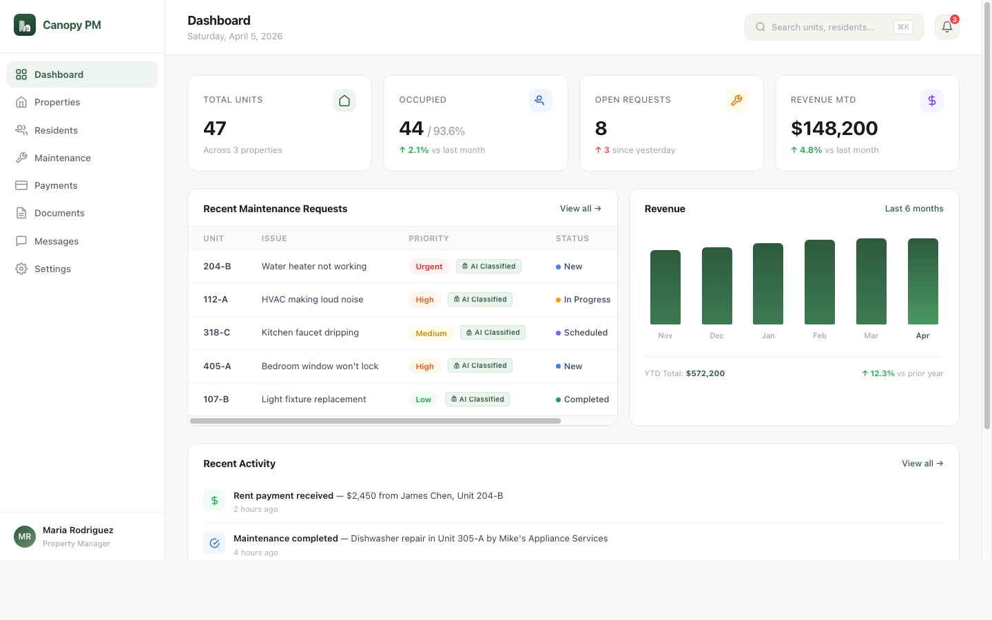The width and height of the screenshot is (992, 620).
Task: Click View all maintenance requests link
Action: tap(580, 208)
